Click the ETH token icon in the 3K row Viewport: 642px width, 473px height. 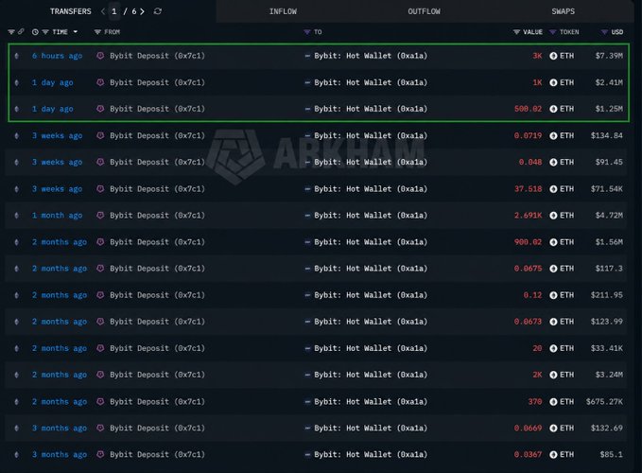[553, 56]
